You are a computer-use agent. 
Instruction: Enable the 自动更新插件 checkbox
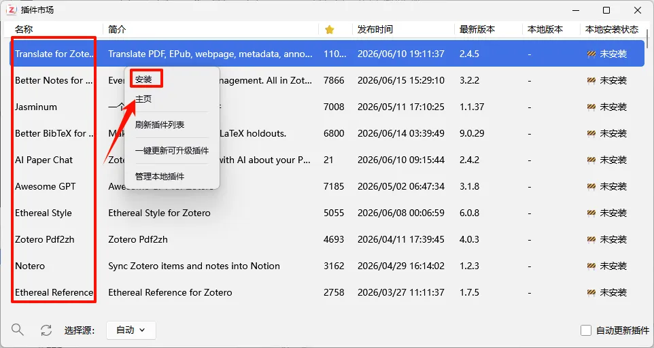(x=586, y=330)
